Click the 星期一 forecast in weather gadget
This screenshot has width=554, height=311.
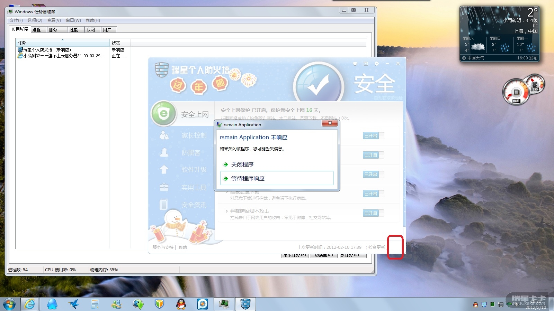[x=526, y=44]
